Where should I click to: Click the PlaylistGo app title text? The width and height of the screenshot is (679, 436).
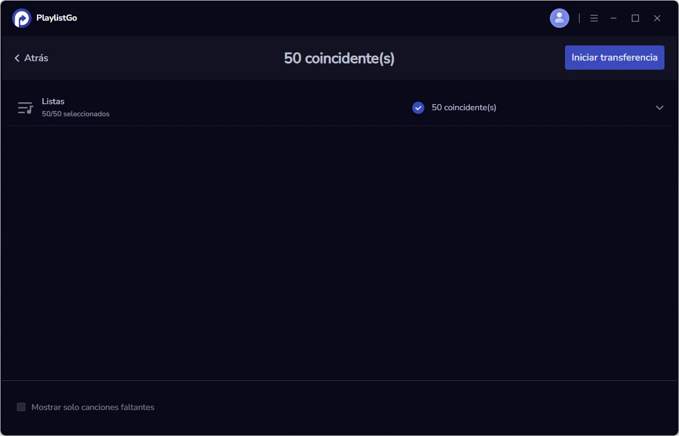[56, 18]
